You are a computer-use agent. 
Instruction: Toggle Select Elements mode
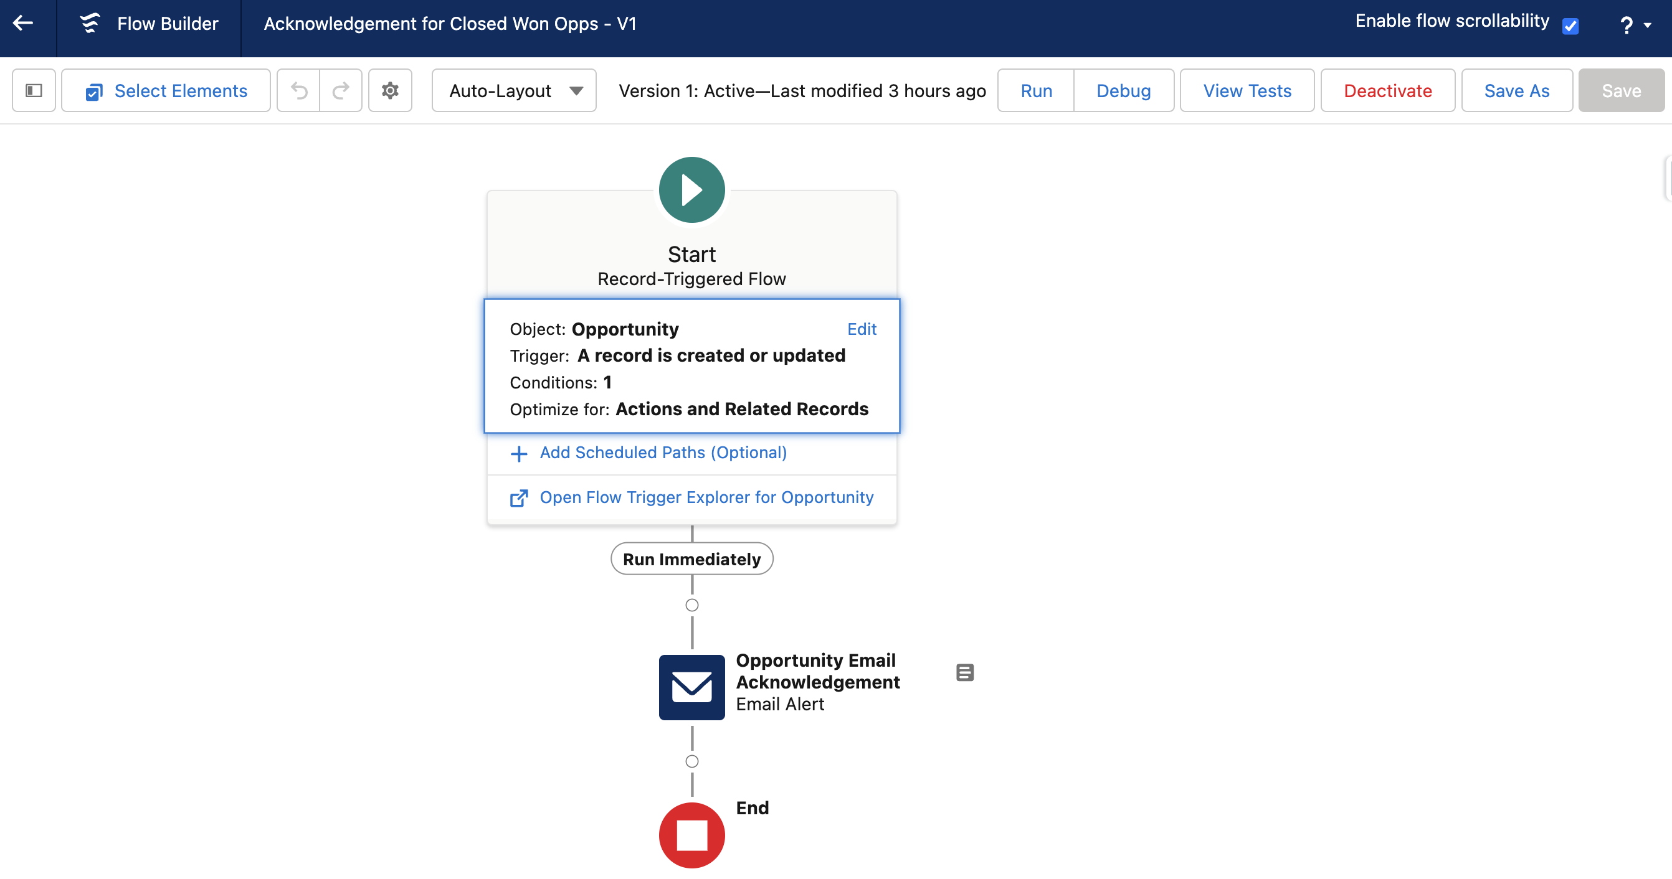coord(166,91)
